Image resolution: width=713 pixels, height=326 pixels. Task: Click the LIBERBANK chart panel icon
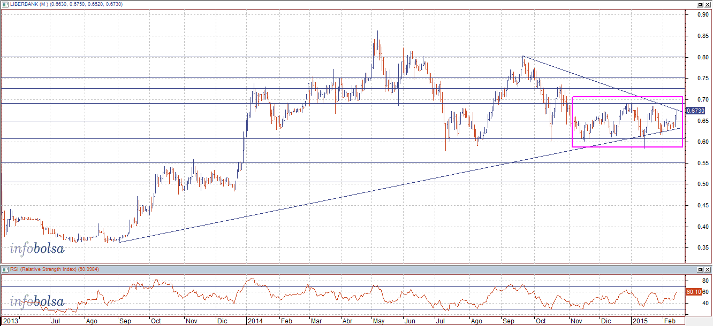(5, 4)
